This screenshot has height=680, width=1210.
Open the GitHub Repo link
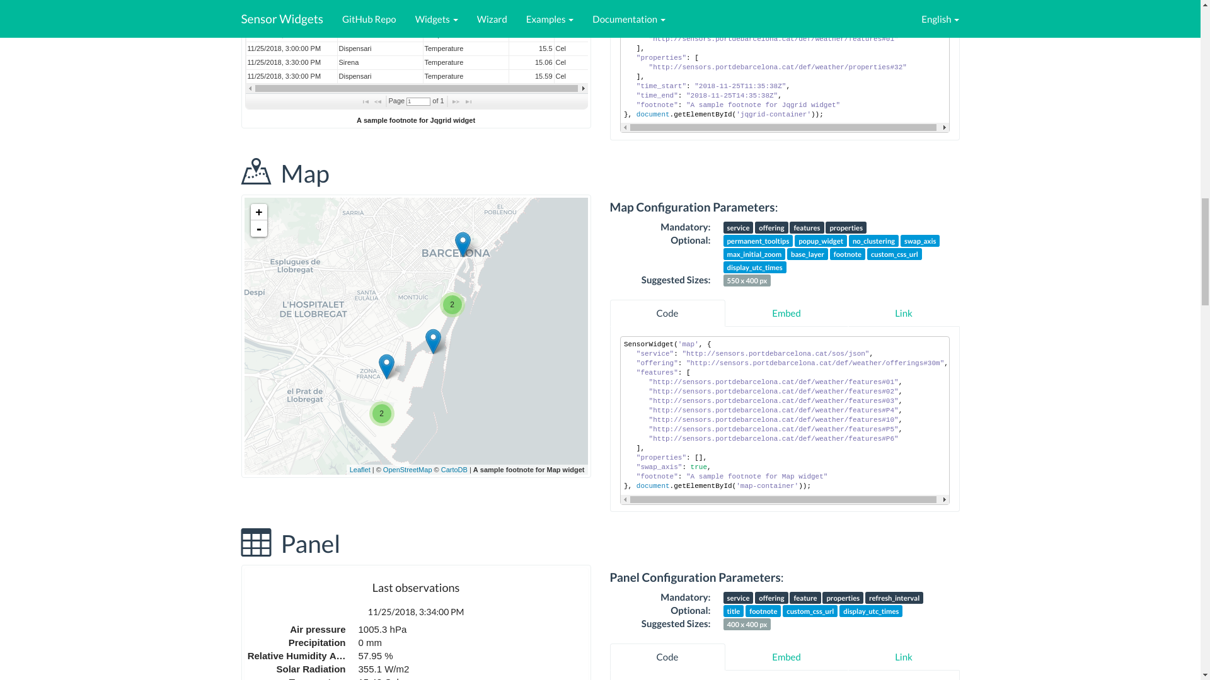click(x=369, y=19)
